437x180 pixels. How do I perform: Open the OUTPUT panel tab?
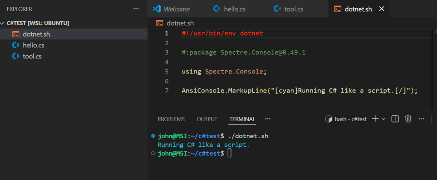click(x=207, y=119)
